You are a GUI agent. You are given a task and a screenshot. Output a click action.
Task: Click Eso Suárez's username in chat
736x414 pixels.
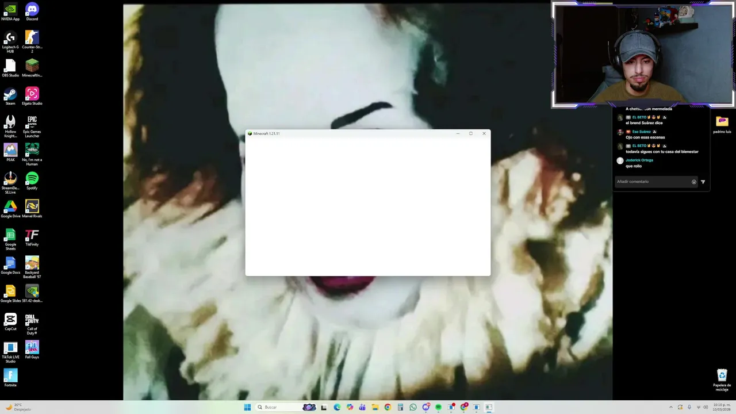(641, 132)
